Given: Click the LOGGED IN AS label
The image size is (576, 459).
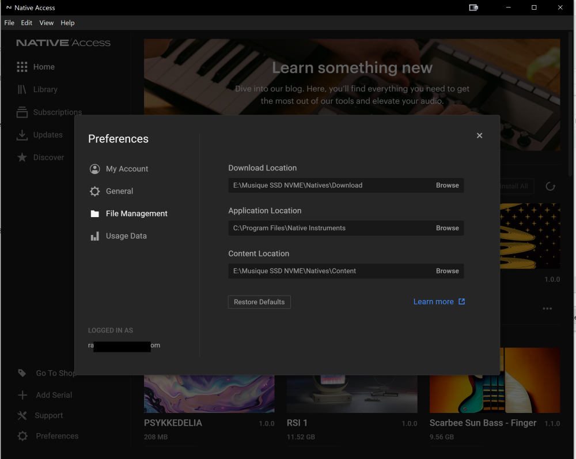Looking at the screenshot, I should [x=111, y=331].
